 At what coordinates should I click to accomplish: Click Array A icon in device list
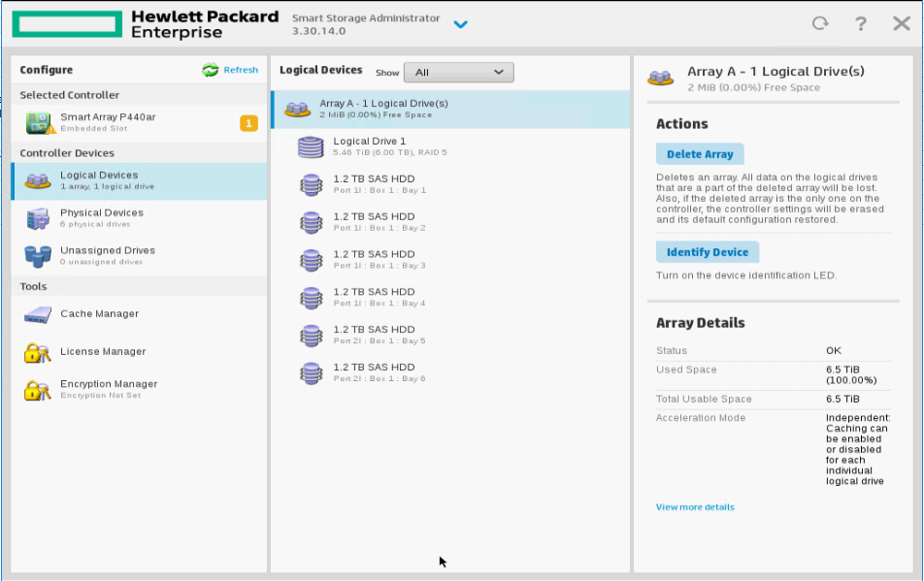[x=297, y=109]
